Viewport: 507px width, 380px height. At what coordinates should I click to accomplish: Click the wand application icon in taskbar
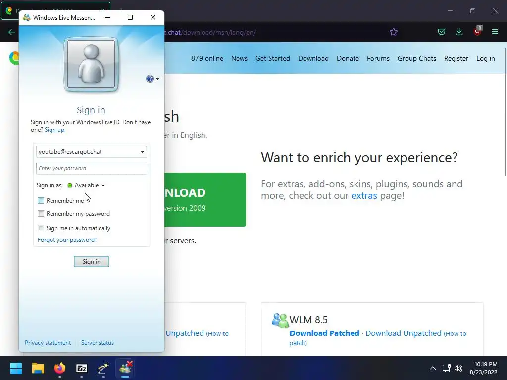[103, 368]
